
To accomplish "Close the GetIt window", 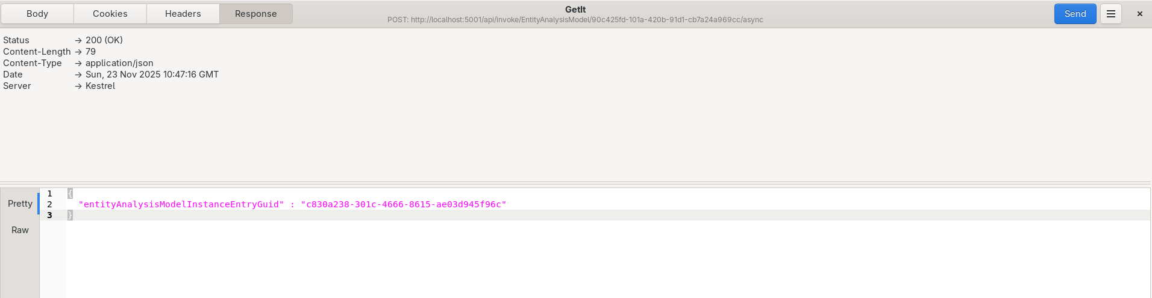I will (x=1139, y=14).
